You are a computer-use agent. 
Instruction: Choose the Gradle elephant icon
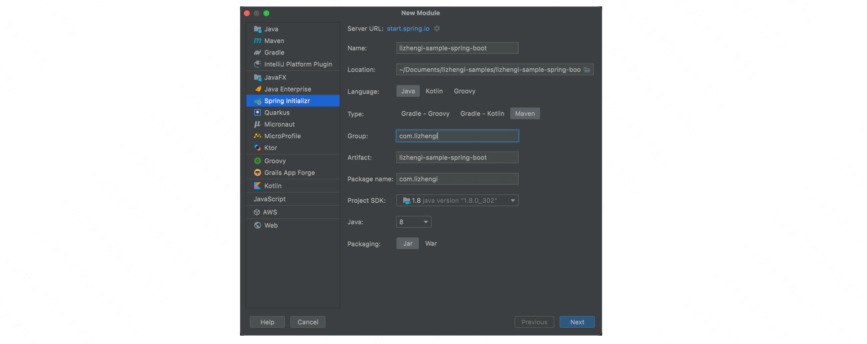(x=257, y=53)
